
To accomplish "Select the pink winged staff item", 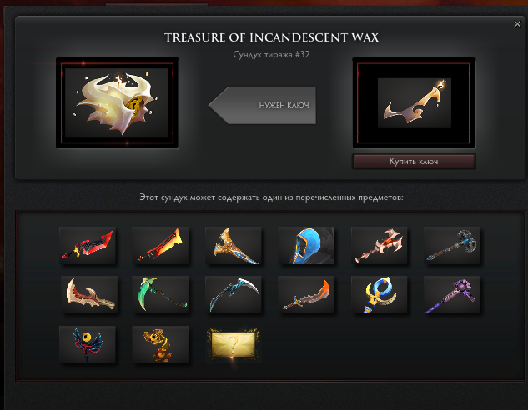I will tap(380, 245).
